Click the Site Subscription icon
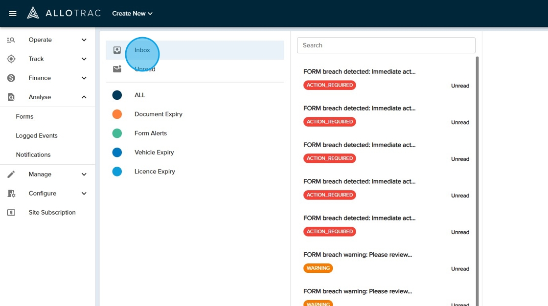The width and height of the screenshot is (548, 306). coord(11,213)
